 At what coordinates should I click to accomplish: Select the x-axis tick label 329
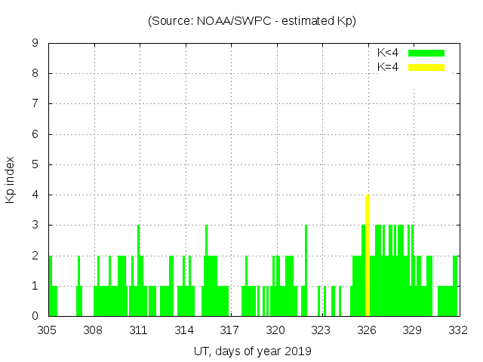point(412,330)
